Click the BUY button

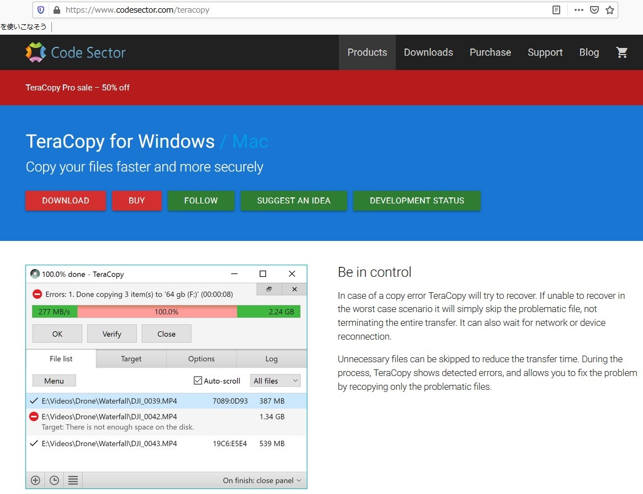click(136, 200)
